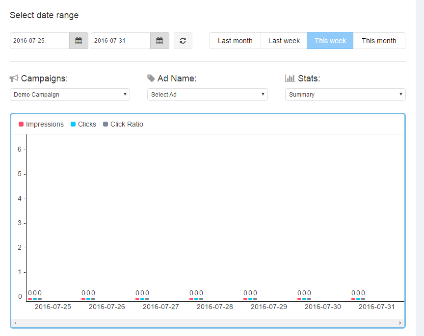Viewport: 424px width, 336px height.
Task: Click the chart horizontal scrollbar track
Action: 208,323
